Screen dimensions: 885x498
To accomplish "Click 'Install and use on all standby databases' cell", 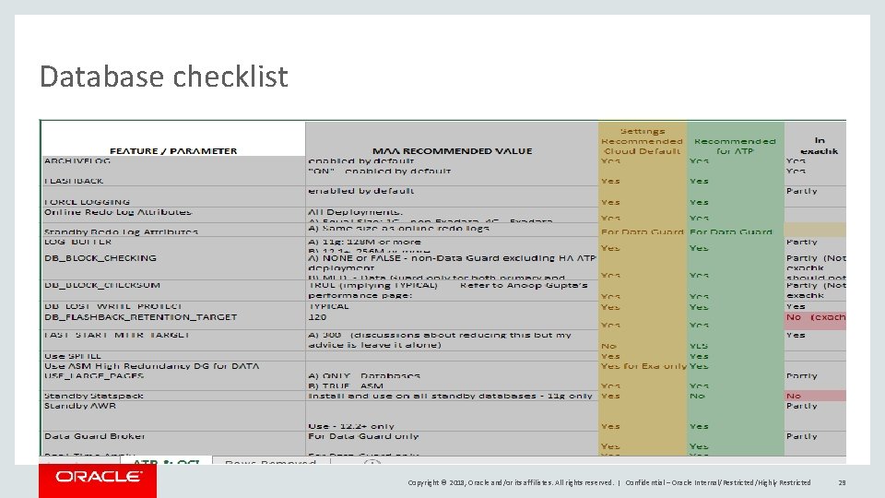I will tap(450, 396).
